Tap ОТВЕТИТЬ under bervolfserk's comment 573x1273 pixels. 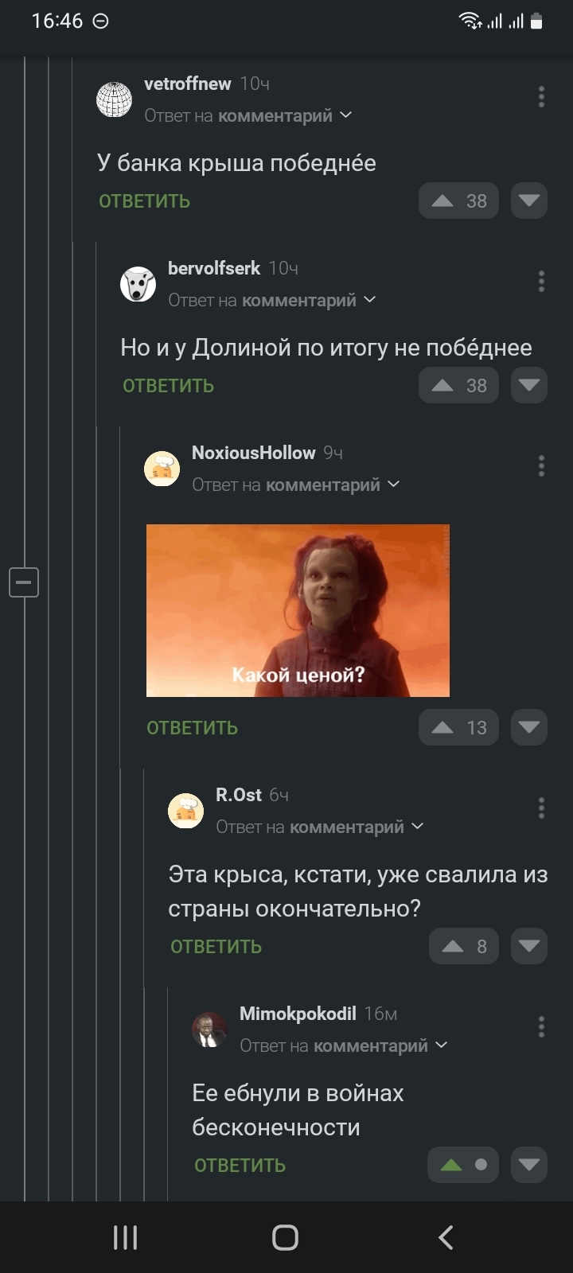point(169,386)
